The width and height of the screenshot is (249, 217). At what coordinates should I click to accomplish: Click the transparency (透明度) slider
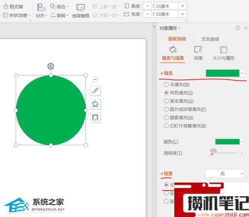coord(225,153)
